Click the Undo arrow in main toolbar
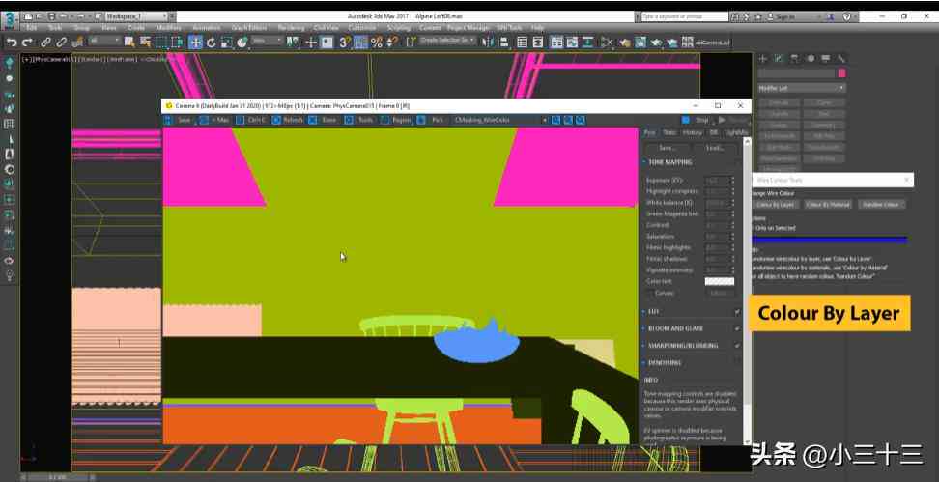 tap(12, 43)
